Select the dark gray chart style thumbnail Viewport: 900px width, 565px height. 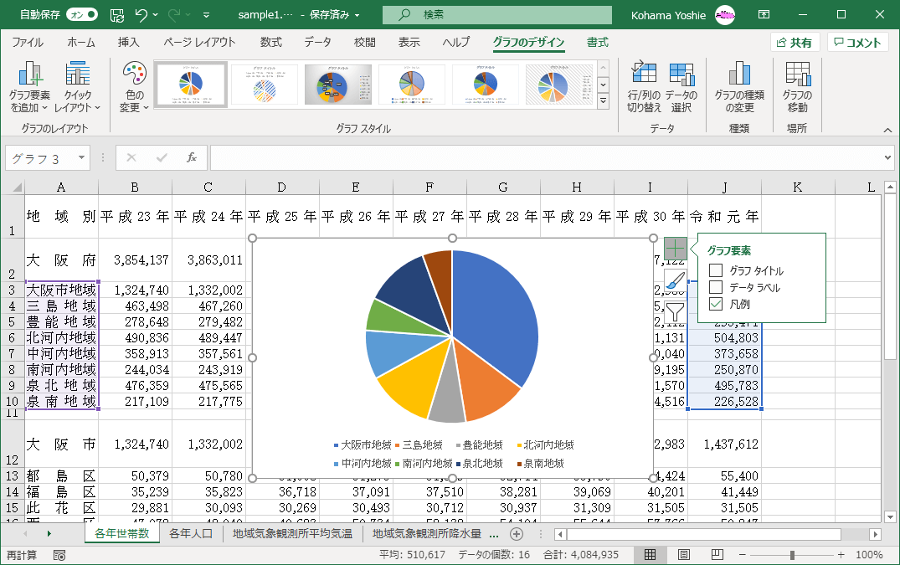point(338,85)
